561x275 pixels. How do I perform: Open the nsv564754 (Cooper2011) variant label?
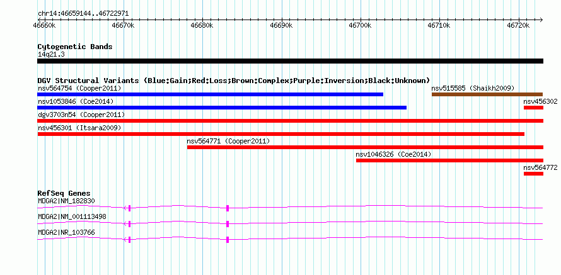[x=79, y=88]
